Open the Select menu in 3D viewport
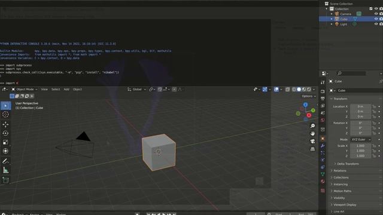 56,90
